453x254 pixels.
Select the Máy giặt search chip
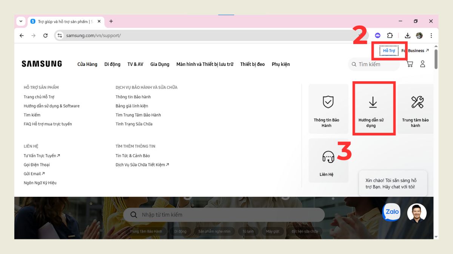coord(273,231)
